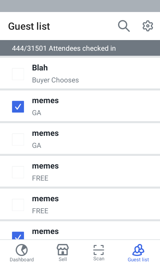
Task: Select the Guest list people icon
Action: 138,250
